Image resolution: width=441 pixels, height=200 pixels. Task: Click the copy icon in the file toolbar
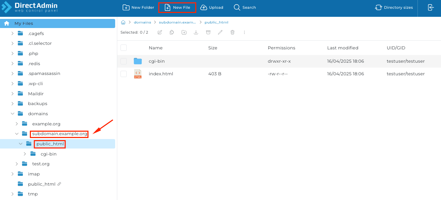[172, 32]
